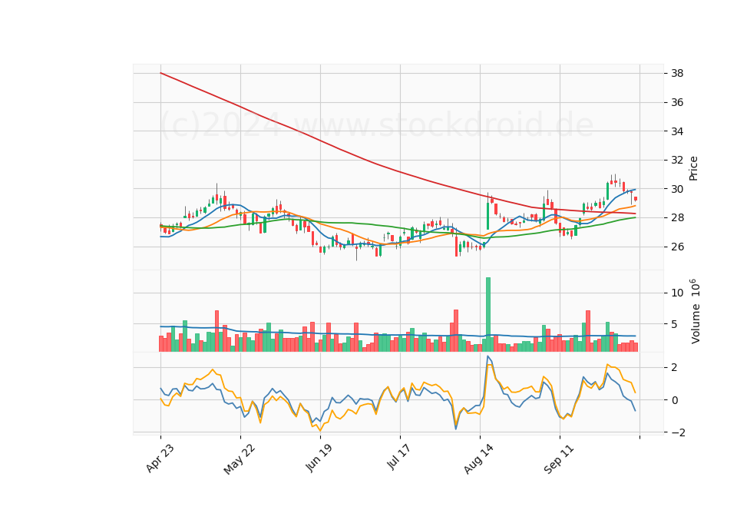Click the "Jun 19" date label

[319, 458]
